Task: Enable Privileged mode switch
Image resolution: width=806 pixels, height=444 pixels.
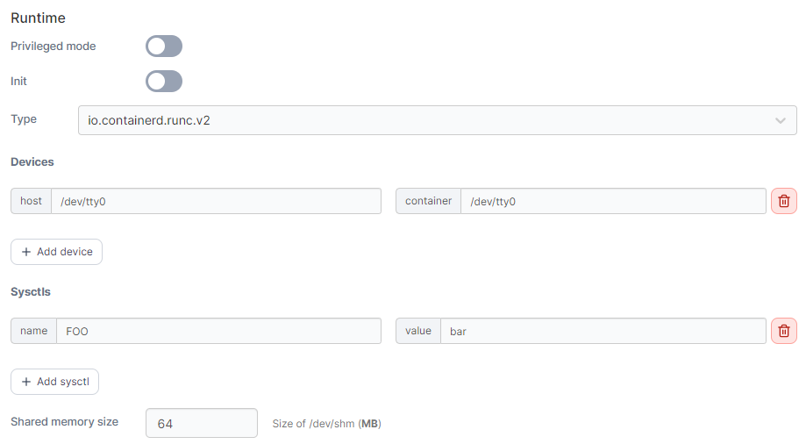Action: pyautogui.click(x=164, y=47)
